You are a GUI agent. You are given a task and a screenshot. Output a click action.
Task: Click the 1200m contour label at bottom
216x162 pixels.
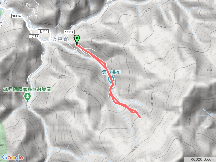click(x=135, y=148)
